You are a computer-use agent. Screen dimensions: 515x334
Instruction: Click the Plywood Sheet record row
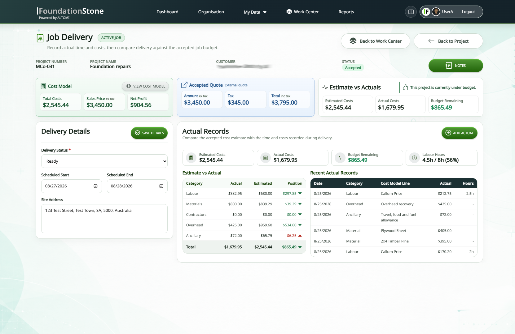[x=394, y=231]
